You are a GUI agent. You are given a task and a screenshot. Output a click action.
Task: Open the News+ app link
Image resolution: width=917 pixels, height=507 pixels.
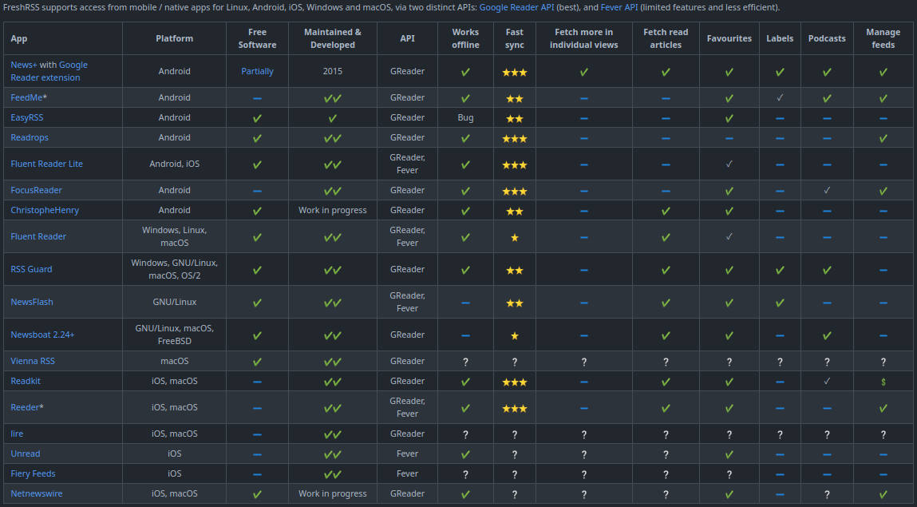(24, 65)
